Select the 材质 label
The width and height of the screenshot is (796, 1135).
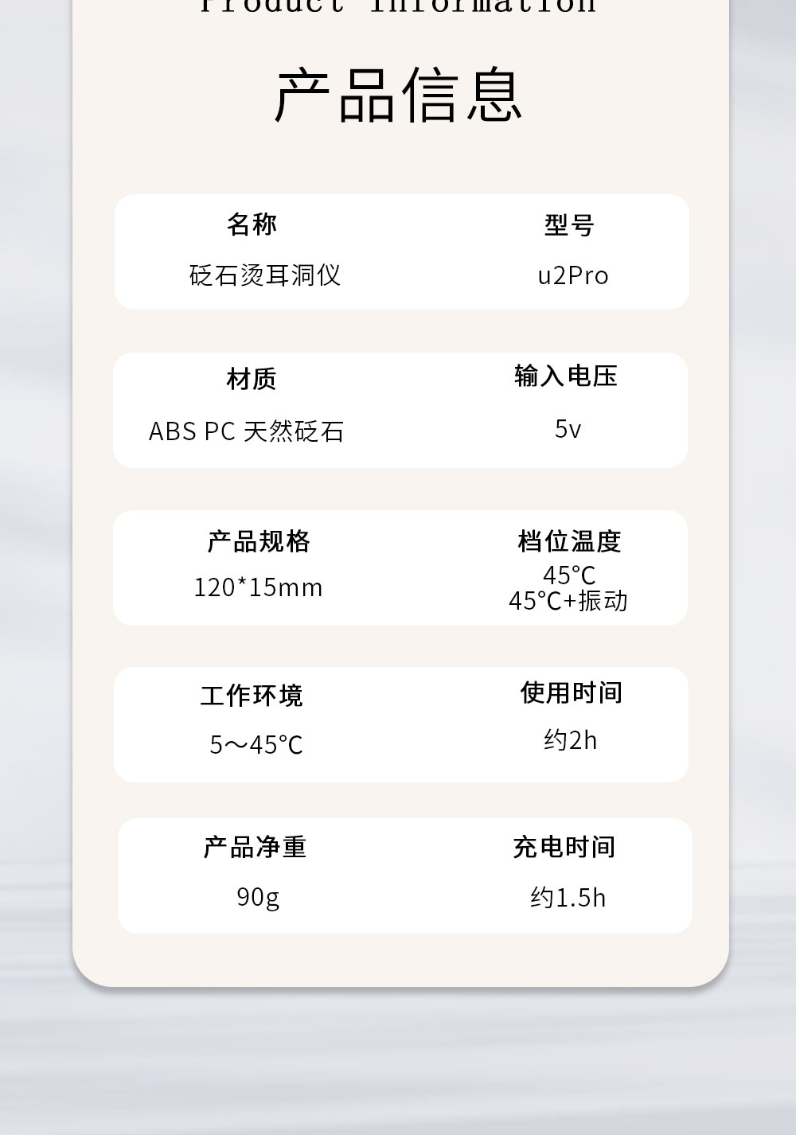(x=252, y=379)
